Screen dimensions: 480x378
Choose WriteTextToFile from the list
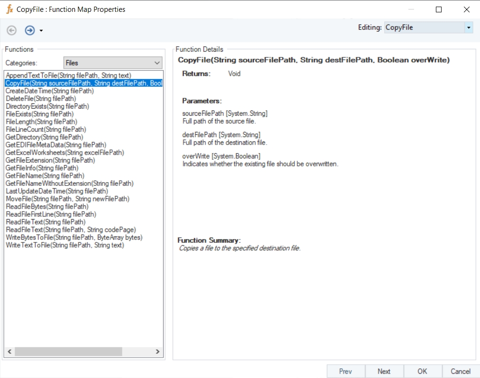(x=65, y=245)
